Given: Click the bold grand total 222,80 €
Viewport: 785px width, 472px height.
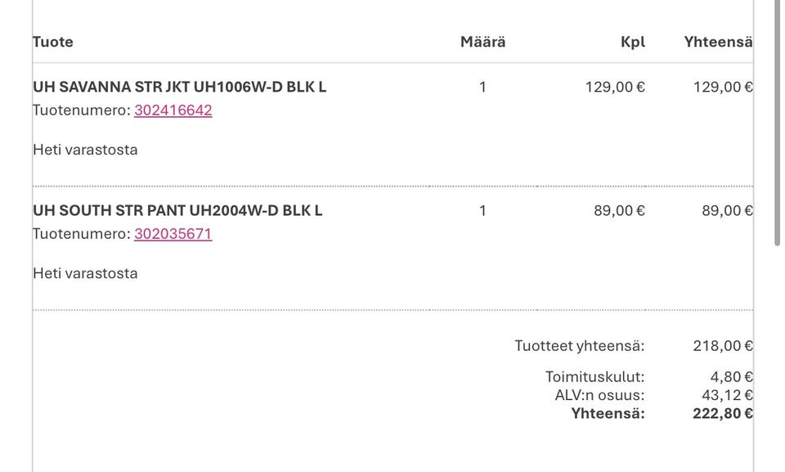Looking at the screenshot, I should click(x=723, y=414).
